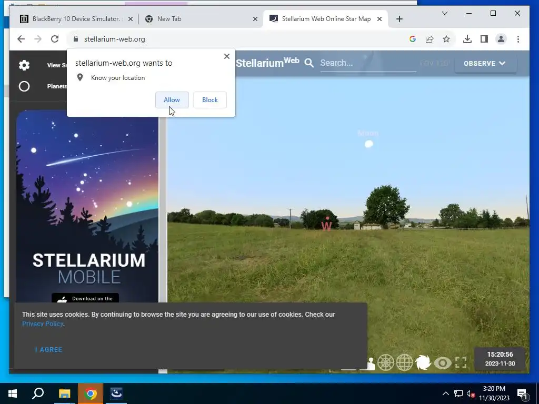Open the taskbar clock and calendar

pyautogui.click(x=494, y=393)
